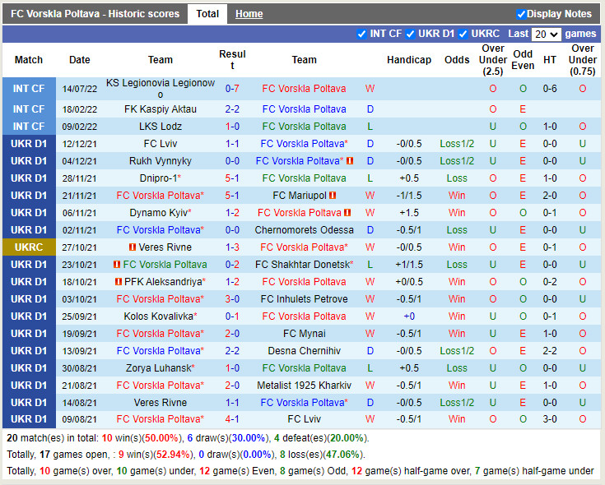Open Dnipro-1 team link

tap(159, 178)
